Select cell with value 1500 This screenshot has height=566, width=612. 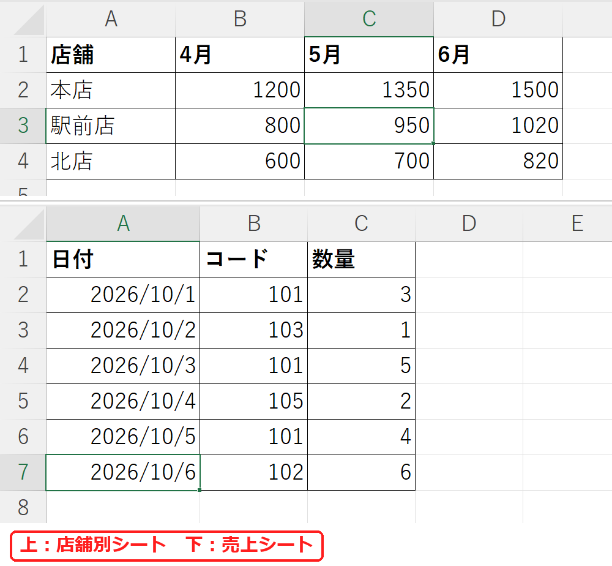[498, 90]
